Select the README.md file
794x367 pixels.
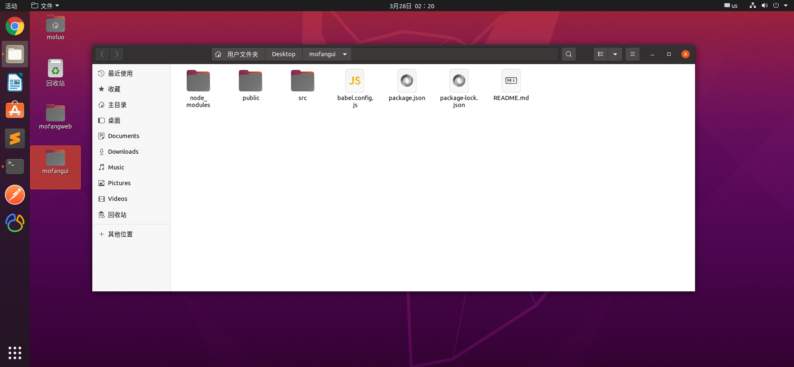point(511,85)
